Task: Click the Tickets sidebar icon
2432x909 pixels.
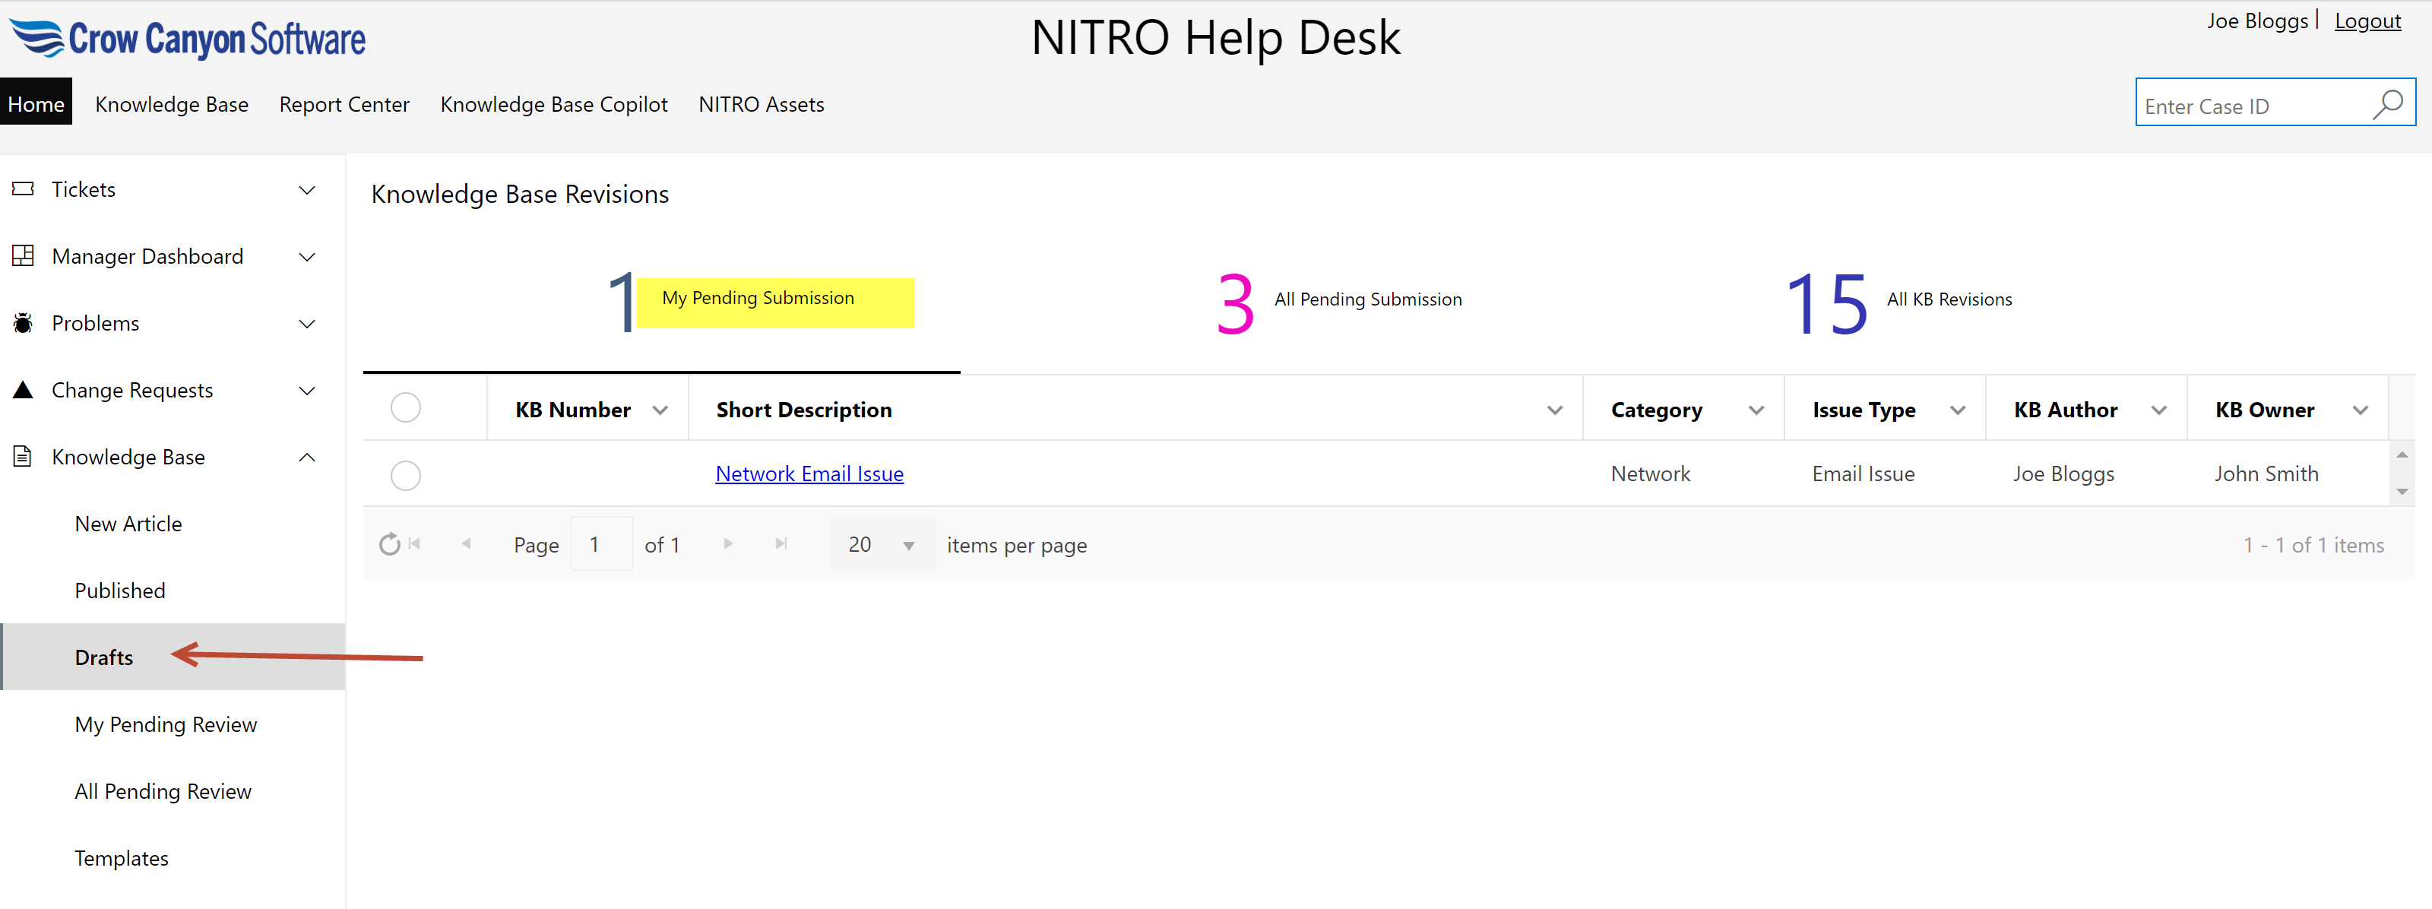Action: (23, 188)
